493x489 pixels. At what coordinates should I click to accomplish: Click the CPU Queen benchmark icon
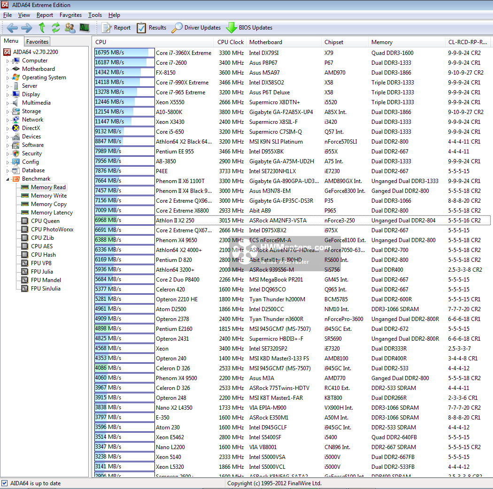(x=25, y=221)
